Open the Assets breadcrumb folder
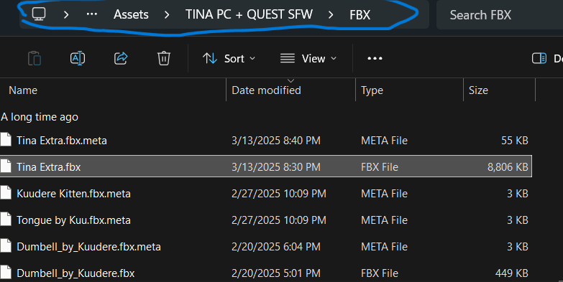The image size is (563, 282). 131,14
